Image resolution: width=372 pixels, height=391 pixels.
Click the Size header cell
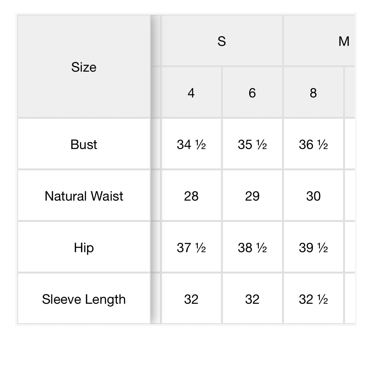[x=84, y=67]
